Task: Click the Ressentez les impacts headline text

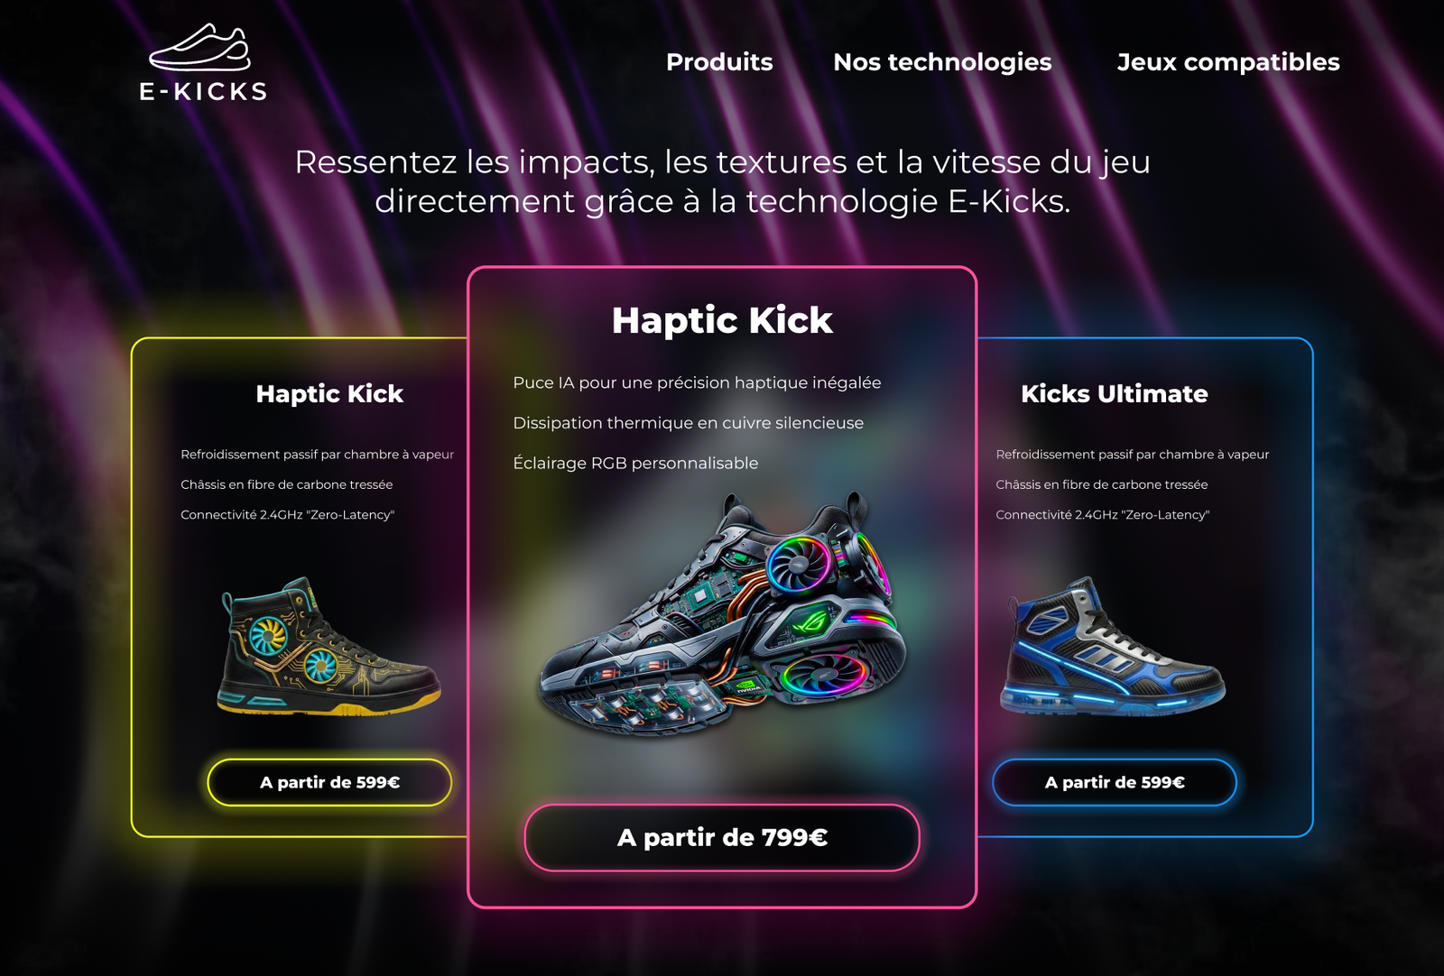Action: [722, 181]
